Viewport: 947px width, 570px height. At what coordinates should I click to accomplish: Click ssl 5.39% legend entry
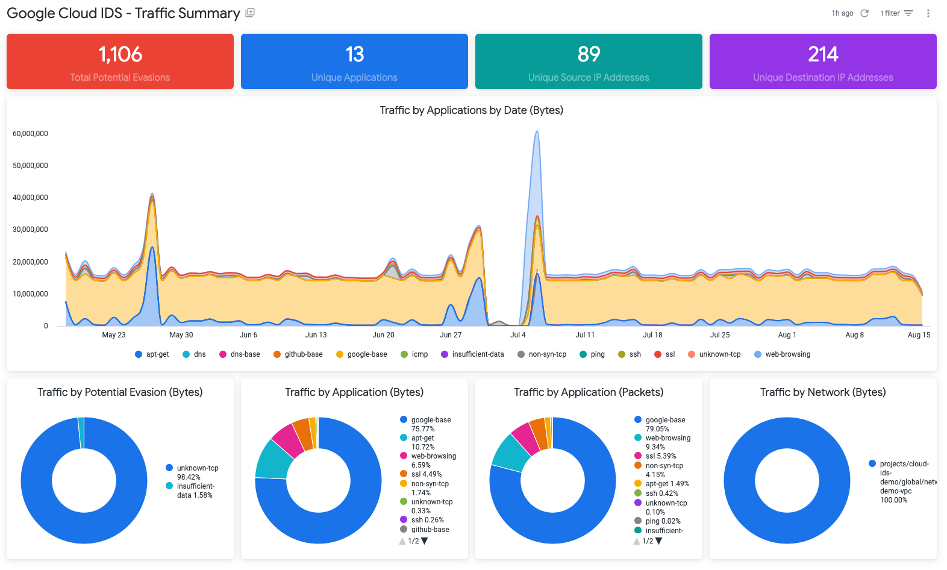click(x=655, y=456)
